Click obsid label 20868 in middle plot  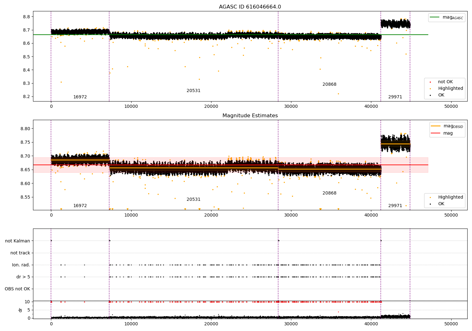pos(329,193)
